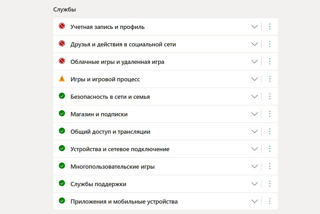Click the Учетная запись и профиль title
The width and height of the screenshot is (320, 214).
(107, 27)
